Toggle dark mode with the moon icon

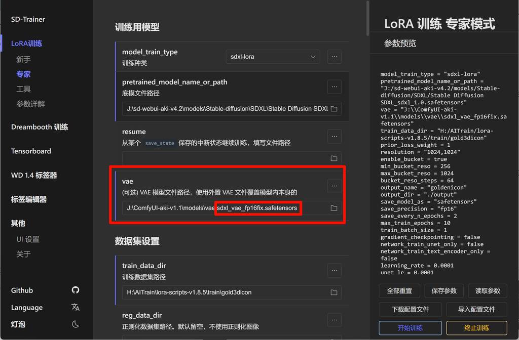(x=76, y=324)
